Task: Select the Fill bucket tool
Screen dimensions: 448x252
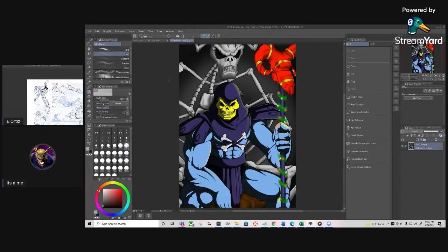Action: (89, 111)
